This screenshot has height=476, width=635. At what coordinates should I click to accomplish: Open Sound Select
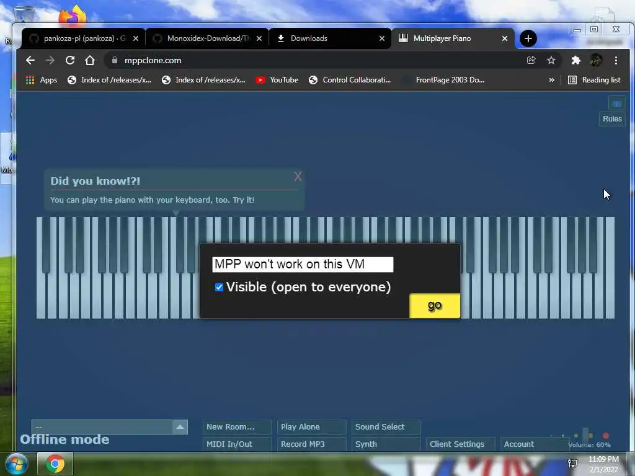[386, 426]
